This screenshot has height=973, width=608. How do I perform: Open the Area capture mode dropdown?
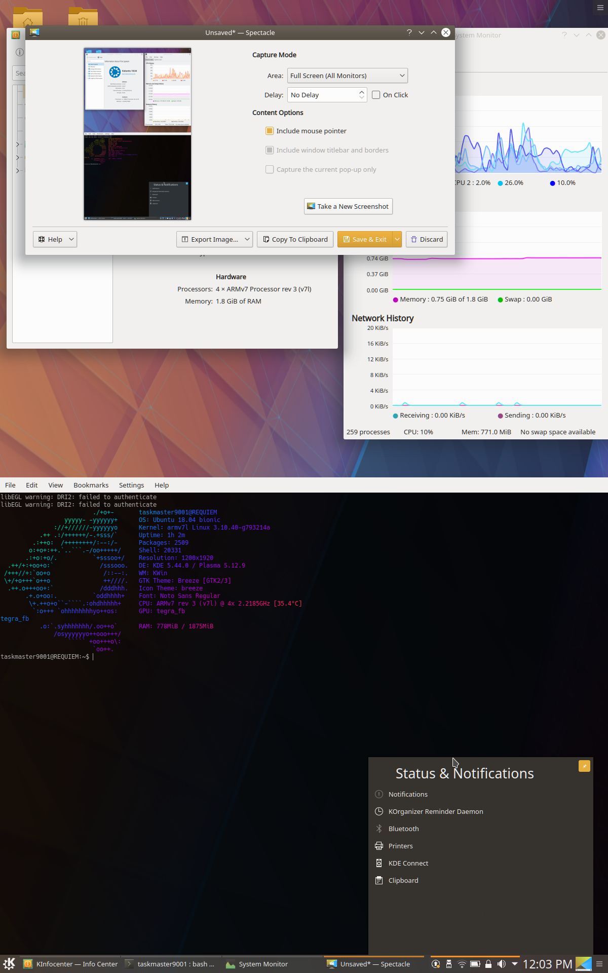[x=348, y=76]
